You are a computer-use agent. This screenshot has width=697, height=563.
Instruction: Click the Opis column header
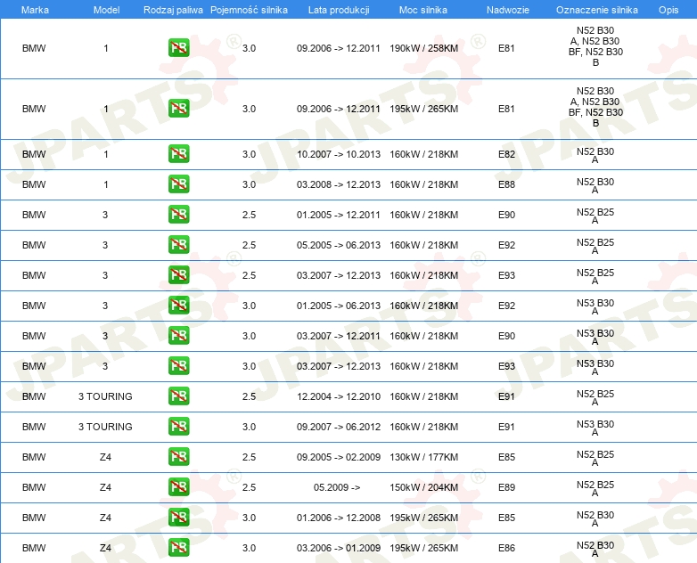(x=668, y=10)
